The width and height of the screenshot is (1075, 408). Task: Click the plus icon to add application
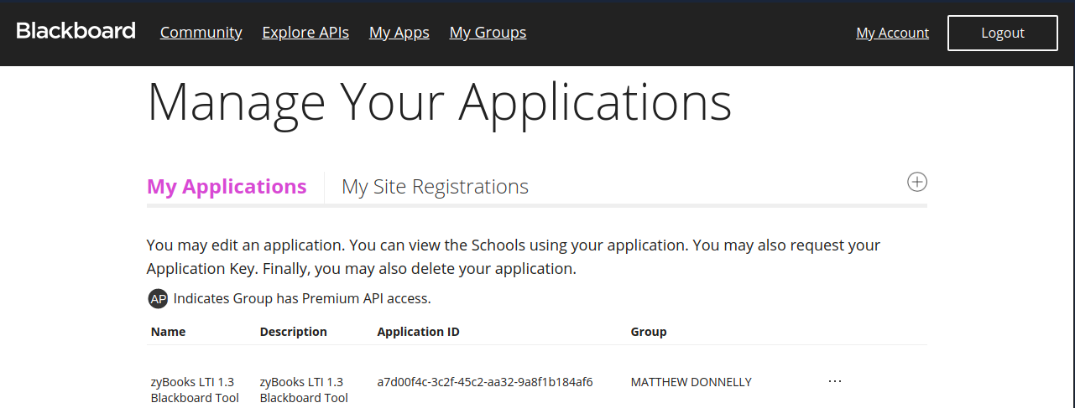pyautogui.click(x=916, y=182)
